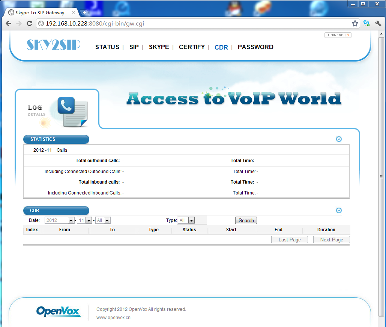Open the Type dropdown filter
The image size is (386, 327).
186,220
